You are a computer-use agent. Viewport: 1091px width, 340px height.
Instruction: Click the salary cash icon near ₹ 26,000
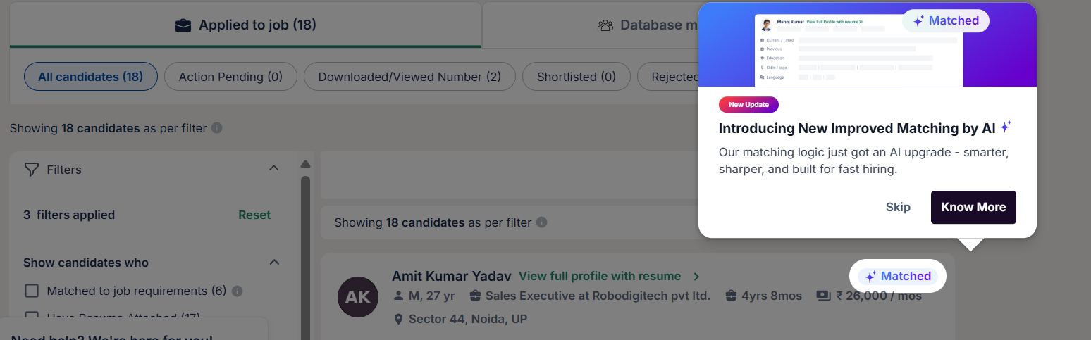click(823, 296)
